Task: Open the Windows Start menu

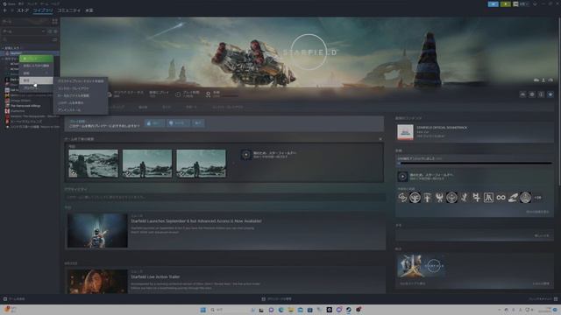Action: [203, 310]
